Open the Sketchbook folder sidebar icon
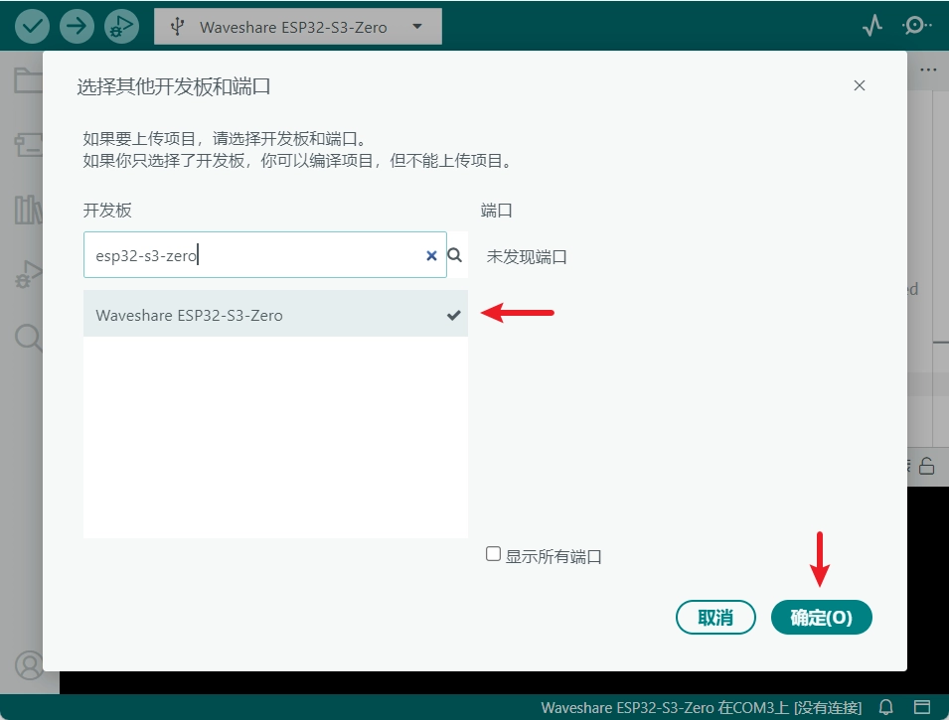The width and height of the screenshot is (949, 720). (28, 80)
